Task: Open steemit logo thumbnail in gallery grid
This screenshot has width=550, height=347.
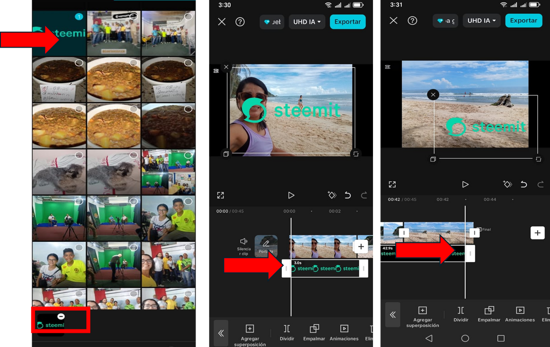Action: 59,33
